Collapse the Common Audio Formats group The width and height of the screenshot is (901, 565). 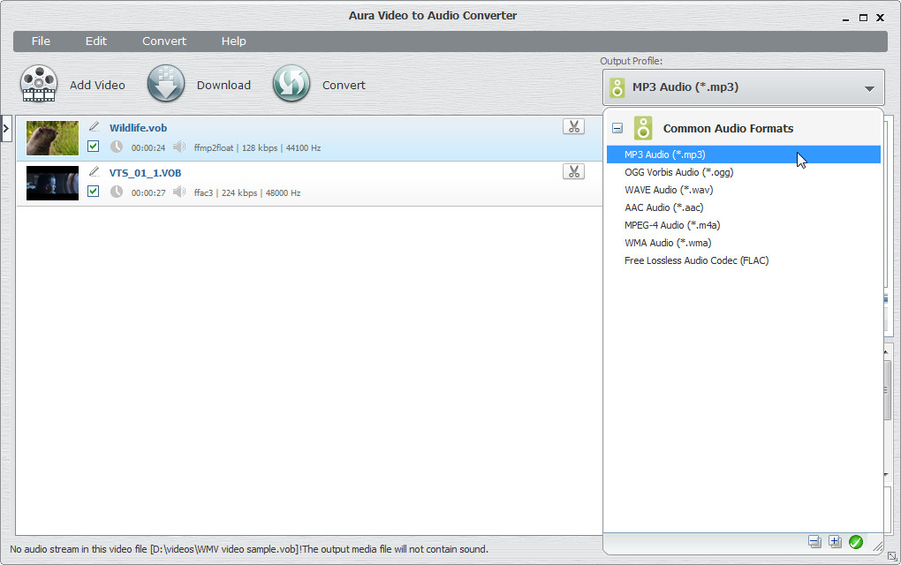click(x=617, y=129)
